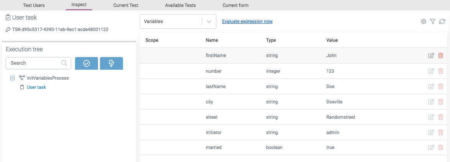The image size is (450, 162).
Task: Delete the lastName variable
Action: click(440, 86)
